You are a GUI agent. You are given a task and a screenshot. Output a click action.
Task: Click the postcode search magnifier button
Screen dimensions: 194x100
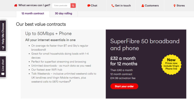(73, 5)
